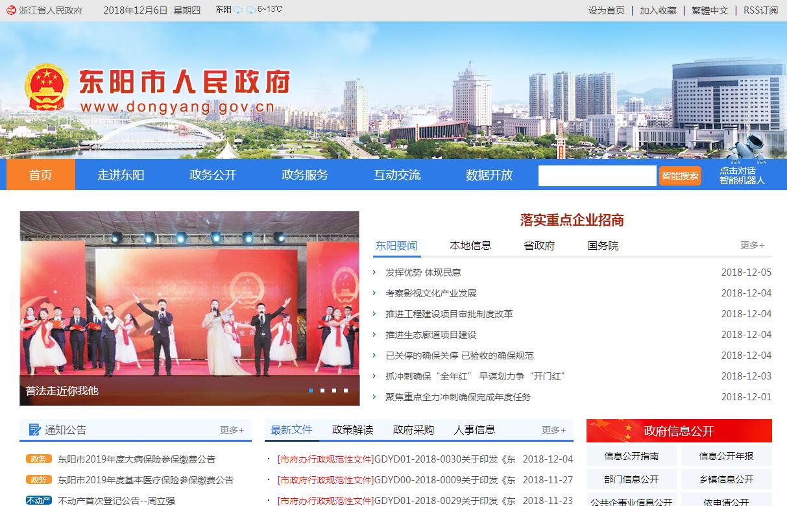Expand more news via 更多+ beside 国务院
The image size is (787, 506).
752,245
